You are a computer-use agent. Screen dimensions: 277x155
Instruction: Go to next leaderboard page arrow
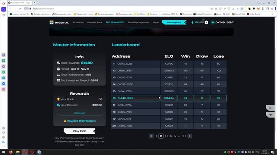(190, 136)
